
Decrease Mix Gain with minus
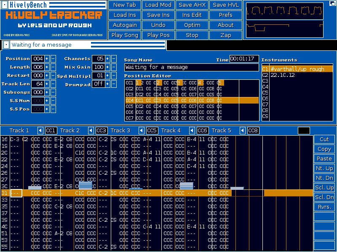click(114, 67)
